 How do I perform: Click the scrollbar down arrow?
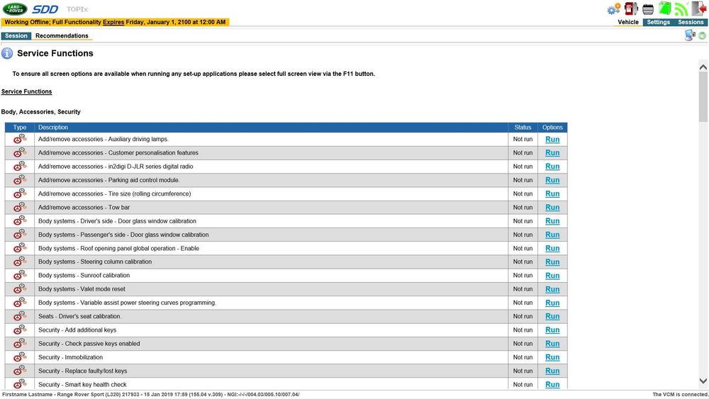[x=703, y=381]
